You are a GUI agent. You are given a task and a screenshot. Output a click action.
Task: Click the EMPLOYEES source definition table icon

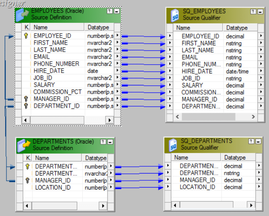pos(22,15)
